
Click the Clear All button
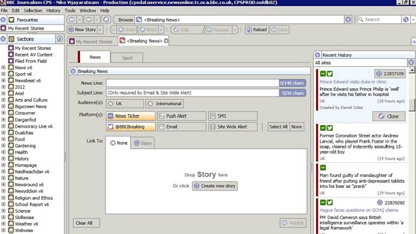tap(86, 223)
